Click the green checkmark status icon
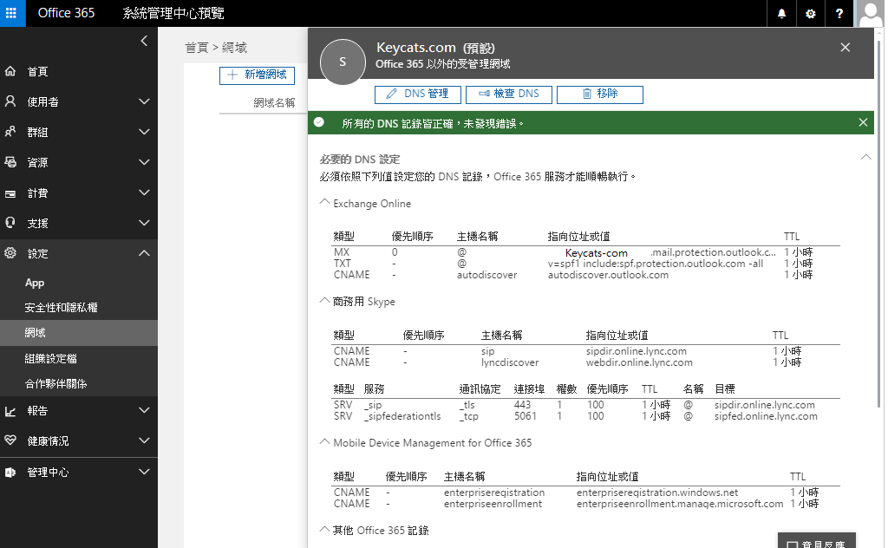 [319, 122]
